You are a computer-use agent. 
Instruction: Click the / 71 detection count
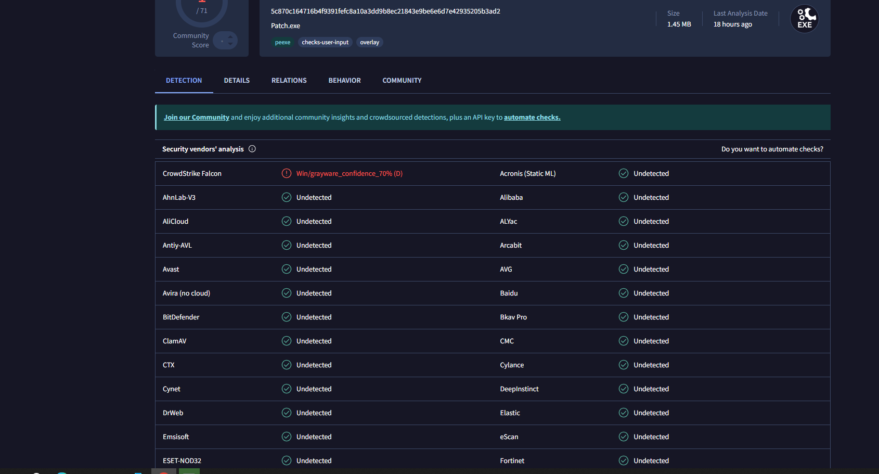[x=202, y=11]
